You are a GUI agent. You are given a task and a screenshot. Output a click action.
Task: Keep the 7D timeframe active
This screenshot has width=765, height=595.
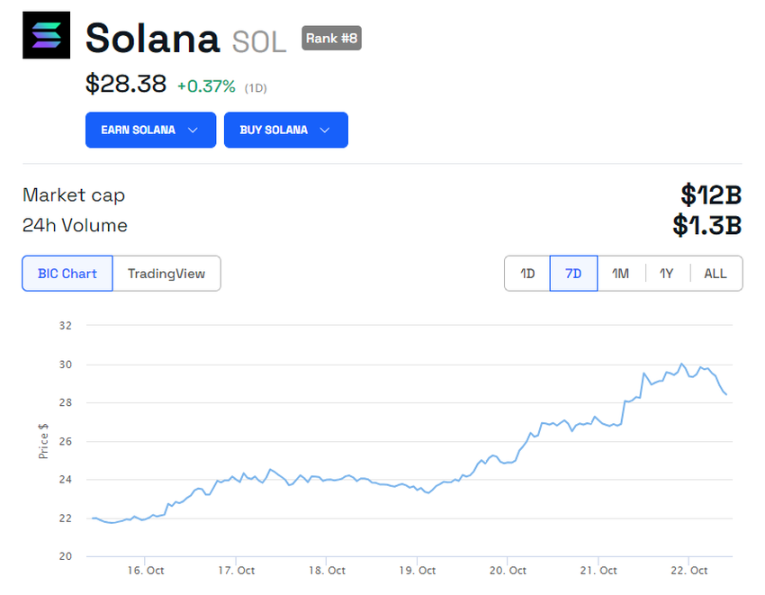point(573,273)
